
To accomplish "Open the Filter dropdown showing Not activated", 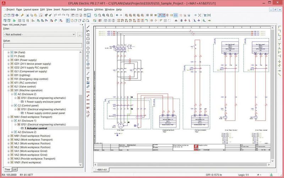I will click(39, 34).
